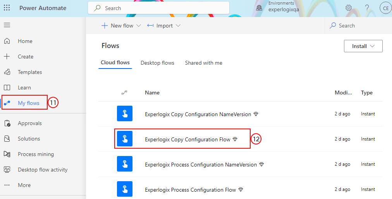Click the Power Automate title link
The width and height of the screenshot is (392, 199).
[43, 8]
